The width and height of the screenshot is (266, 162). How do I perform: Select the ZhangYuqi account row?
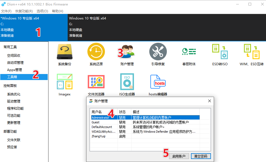click(145, 136)
